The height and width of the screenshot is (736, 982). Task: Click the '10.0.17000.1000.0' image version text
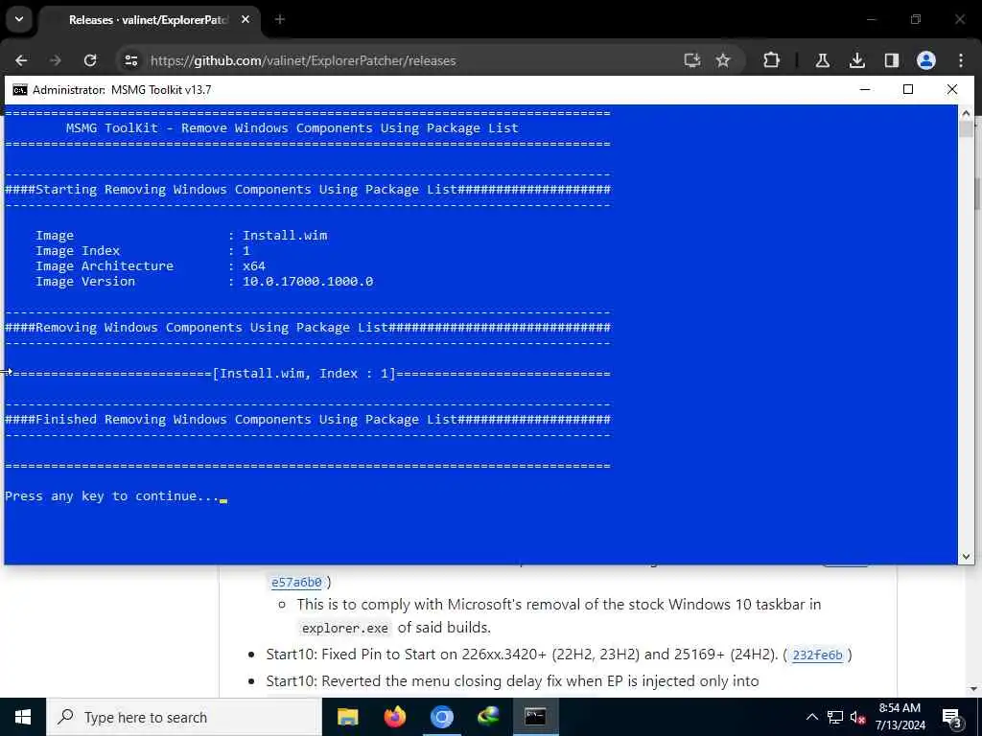(308, 282)
